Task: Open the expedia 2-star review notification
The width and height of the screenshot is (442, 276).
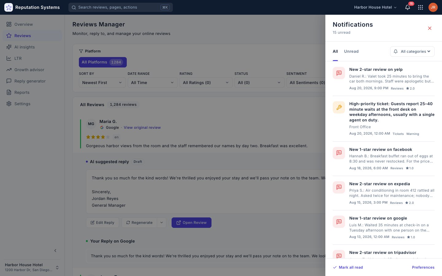Action: (x=384, y=193)
